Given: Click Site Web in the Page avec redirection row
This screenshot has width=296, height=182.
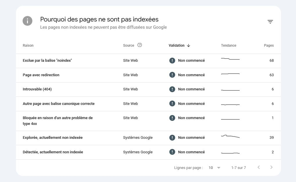Looking at the screenshot, I should pos(130,75).
